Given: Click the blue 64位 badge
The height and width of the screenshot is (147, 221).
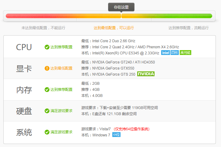Looking at the screenshot, I should click(x=116, y=135).
